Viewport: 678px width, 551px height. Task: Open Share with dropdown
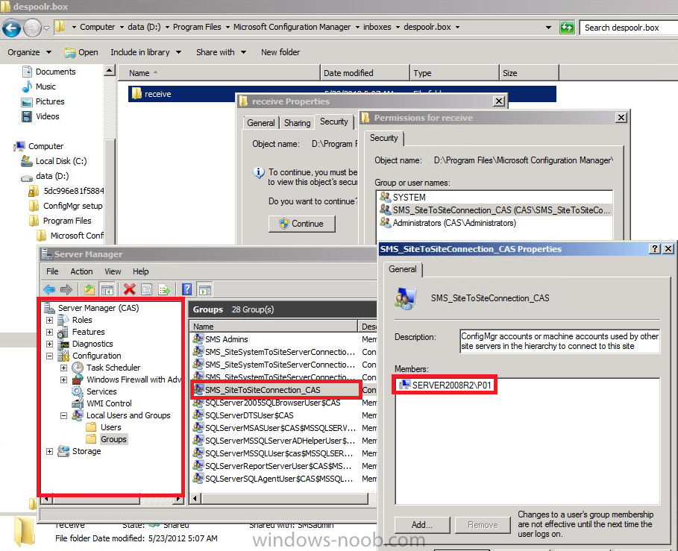click(221, 52)
